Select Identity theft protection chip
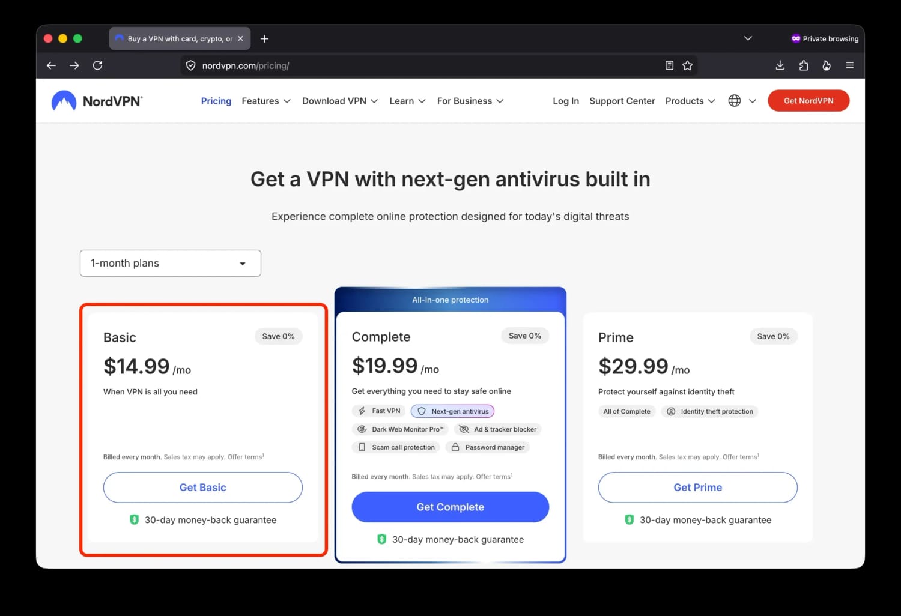This screenshot has height=616, width=901. [710, 411]
